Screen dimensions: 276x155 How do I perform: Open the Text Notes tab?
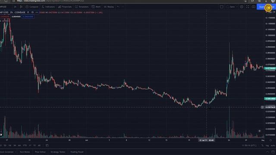25,152
